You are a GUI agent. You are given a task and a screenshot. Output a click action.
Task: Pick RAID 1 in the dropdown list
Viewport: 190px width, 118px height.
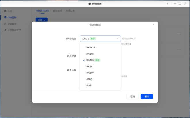(90, 66)
